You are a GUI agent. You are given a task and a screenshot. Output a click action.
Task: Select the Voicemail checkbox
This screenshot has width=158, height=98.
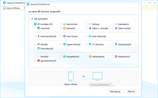coord(35,28)
